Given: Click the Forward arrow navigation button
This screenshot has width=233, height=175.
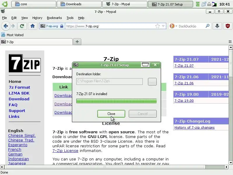Looking at the screenshot, I should click(13, 26).
